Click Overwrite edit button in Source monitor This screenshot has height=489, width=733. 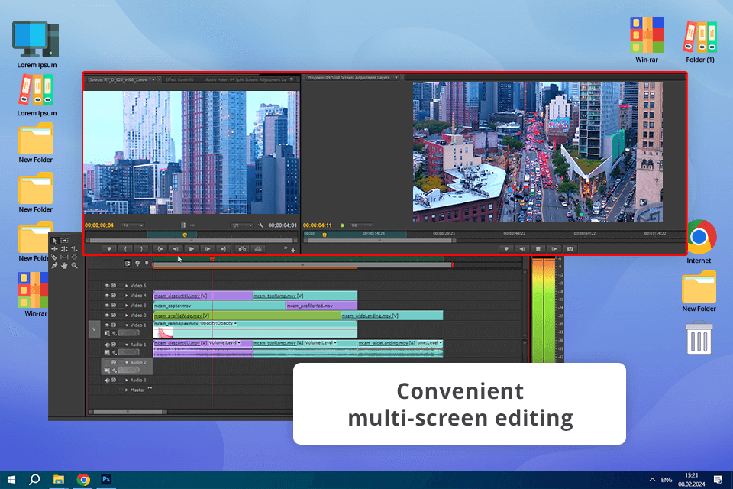tap(258, 249)
